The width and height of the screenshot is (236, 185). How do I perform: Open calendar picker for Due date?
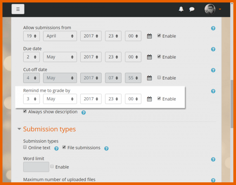pyautogui.click(x=149, y=57)
